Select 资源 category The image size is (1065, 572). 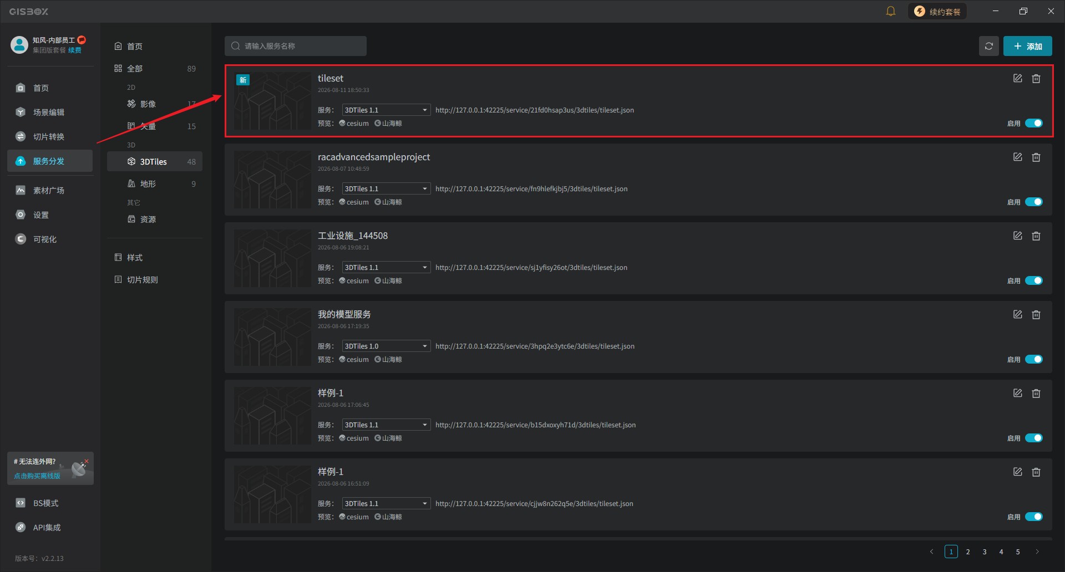155,219
